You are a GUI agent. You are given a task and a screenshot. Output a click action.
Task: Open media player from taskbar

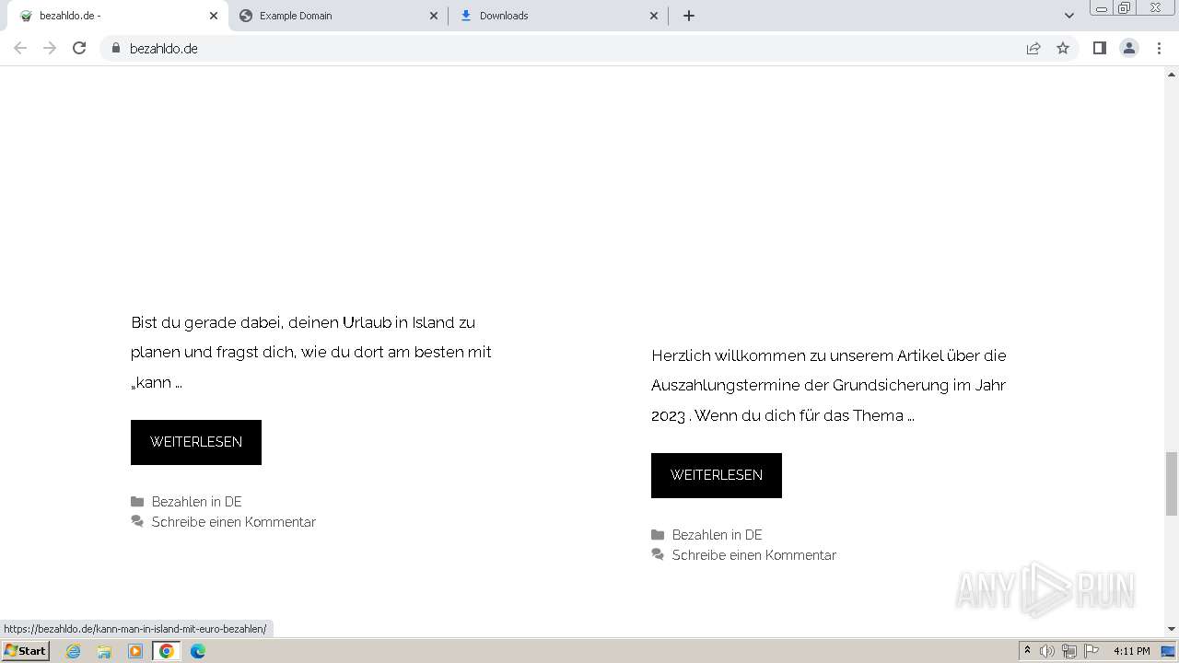click(x=135, y=651)
